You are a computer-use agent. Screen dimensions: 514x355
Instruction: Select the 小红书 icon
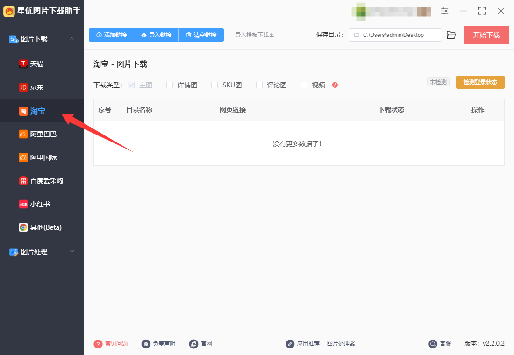point(23,204)
